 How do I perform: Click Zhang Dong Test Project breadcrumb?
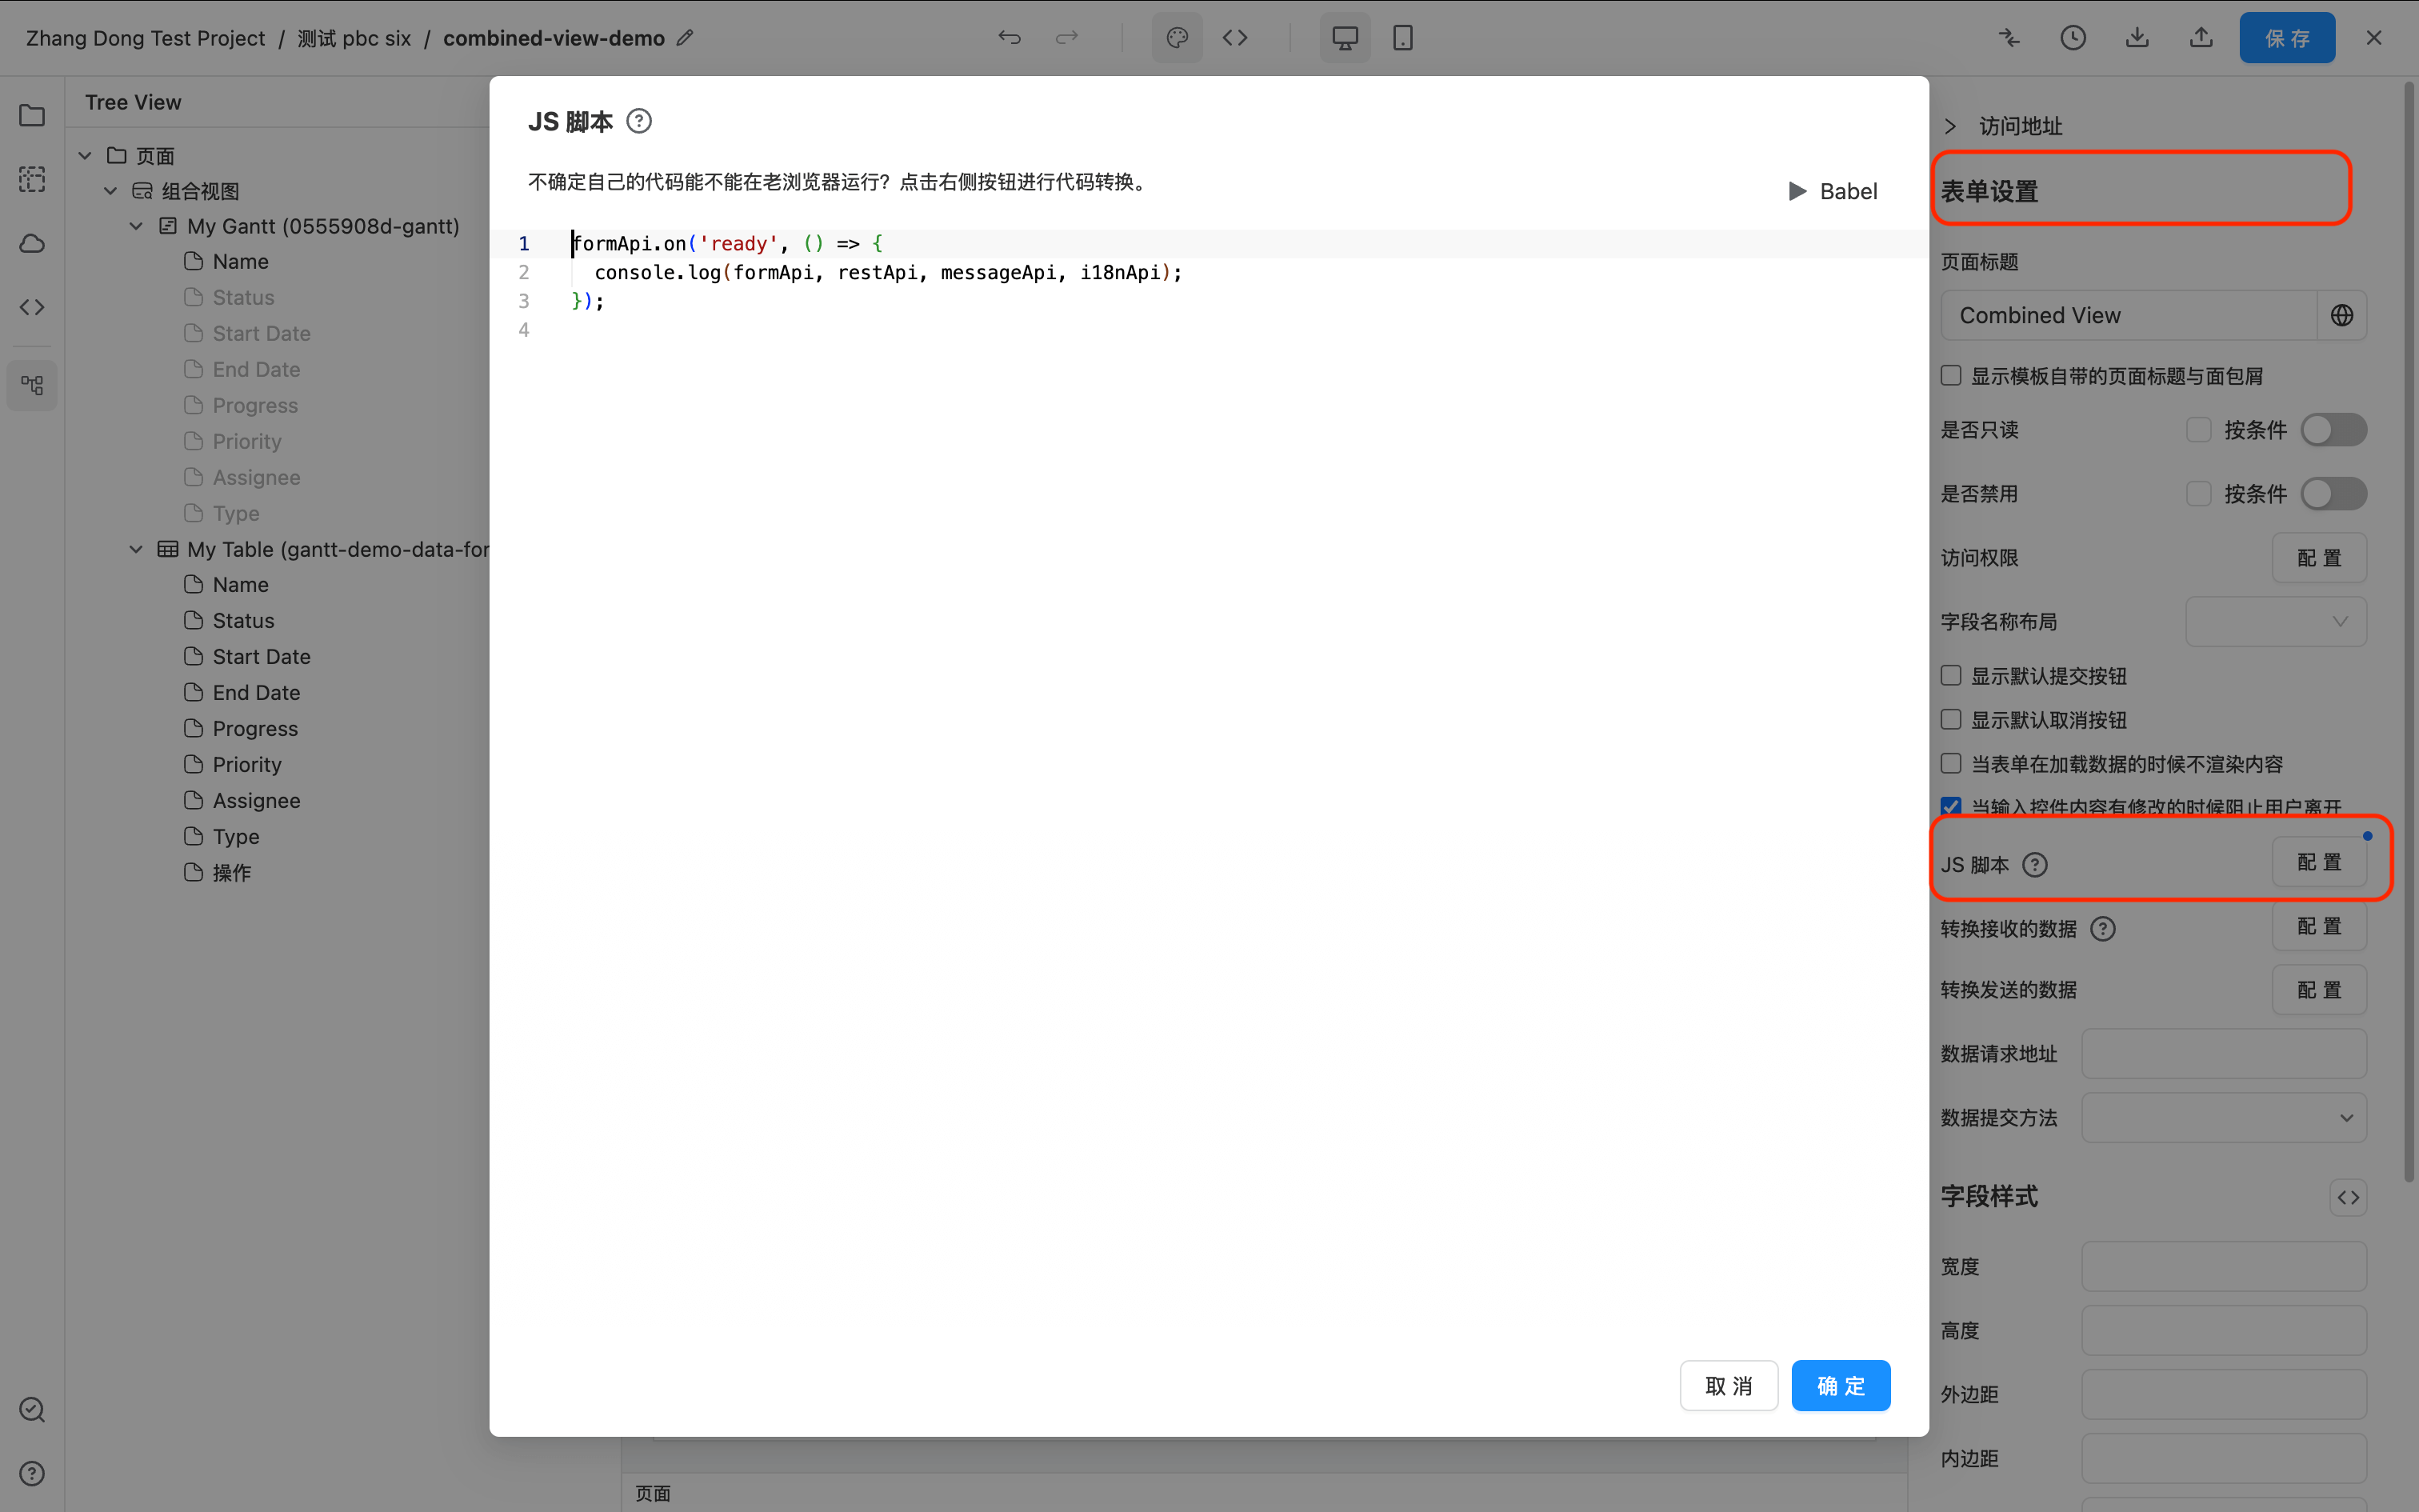pyautogui.click(x=145, y=38)
